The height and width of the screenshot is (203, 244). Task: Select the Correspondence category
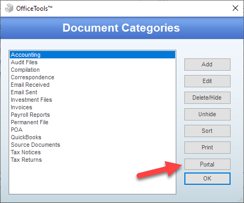pos(92,77)
